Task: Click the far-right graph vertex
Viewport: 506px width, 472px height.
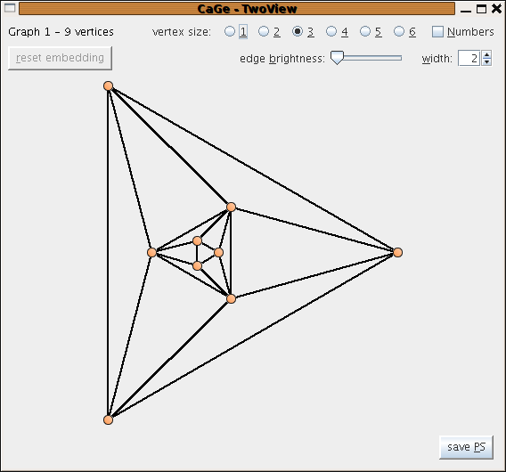Action: [397, 252]
